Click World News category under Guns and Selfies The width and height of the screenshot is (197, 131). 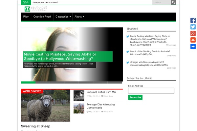pyautogui.click(x=108, y=96)
